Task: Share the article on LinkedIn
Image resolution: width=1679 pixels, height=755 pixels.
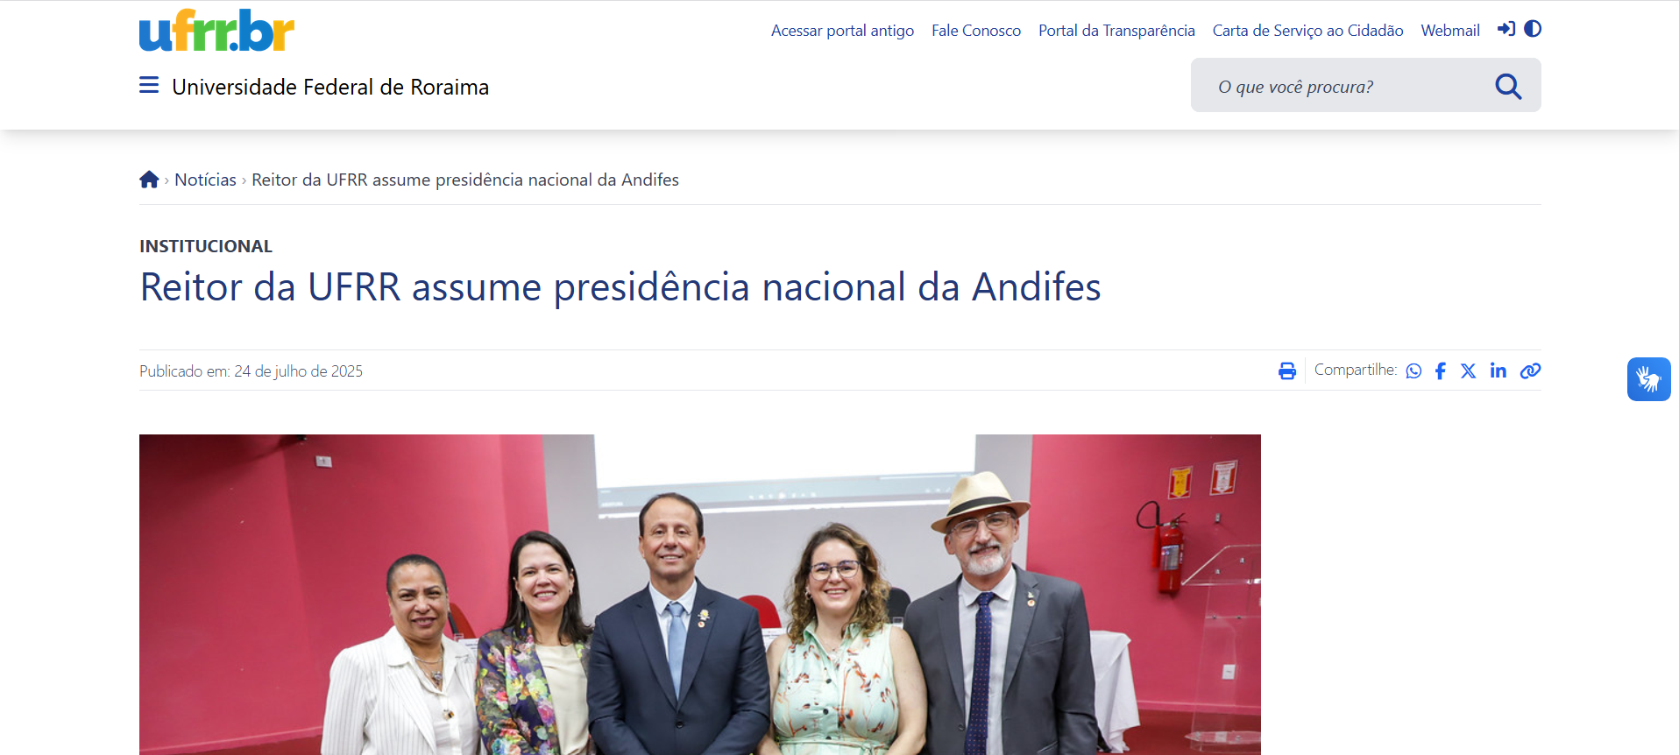Action: coord(1498,370)
